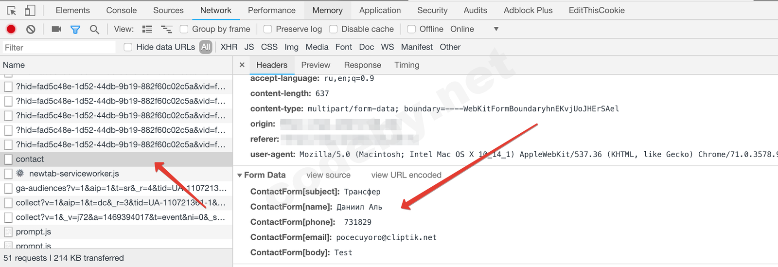
Task: Open the Online throttling dropdown
Action: tap(496, 29)
